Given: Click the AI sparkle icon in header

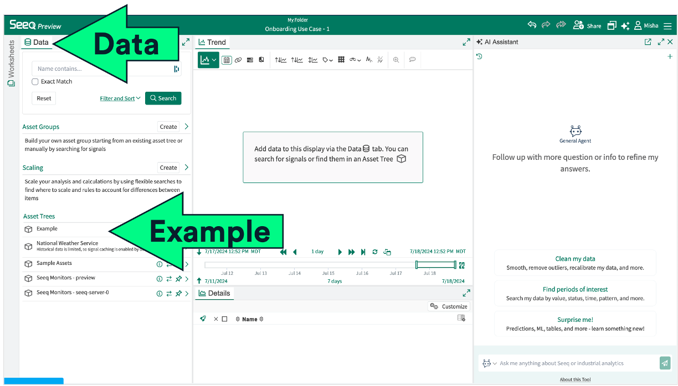Looking at the screenshot, I should point(625,25).
